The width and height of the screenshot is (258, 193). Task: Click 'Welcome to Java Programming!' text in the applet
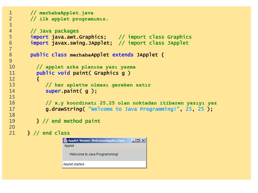[94, 154]
